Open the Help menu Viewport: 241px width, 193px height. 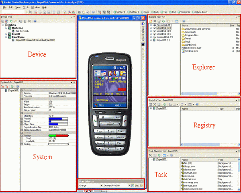45,7
